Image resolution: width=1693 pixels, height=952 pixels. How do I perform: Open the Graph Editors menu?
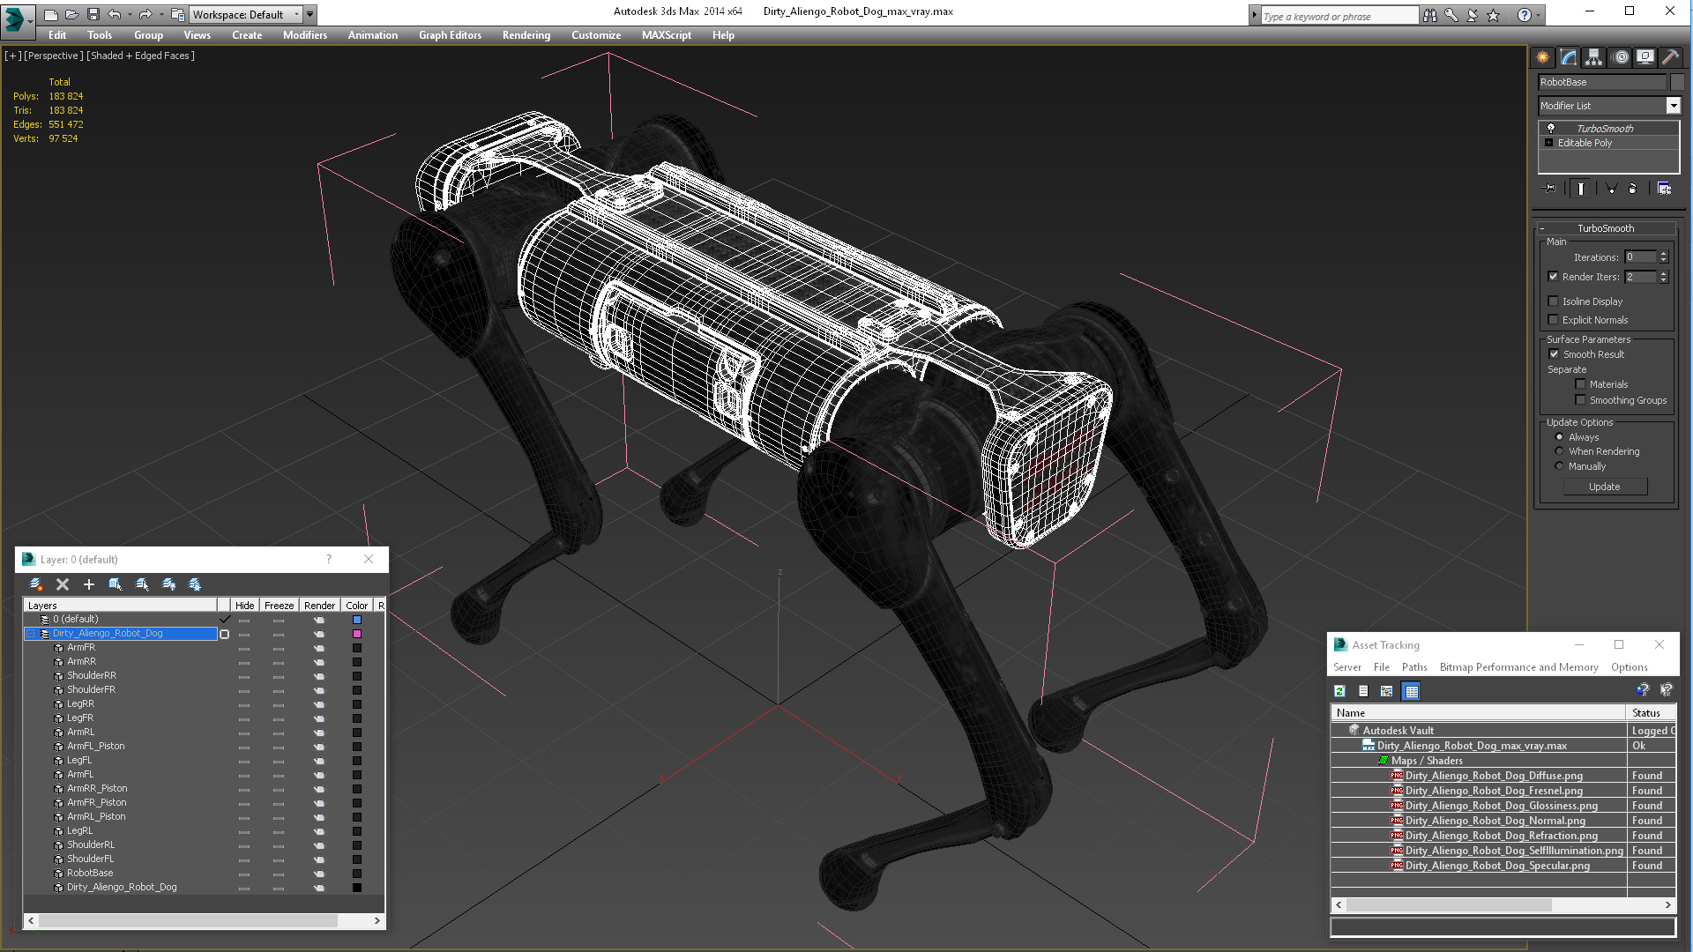[450, 35]
